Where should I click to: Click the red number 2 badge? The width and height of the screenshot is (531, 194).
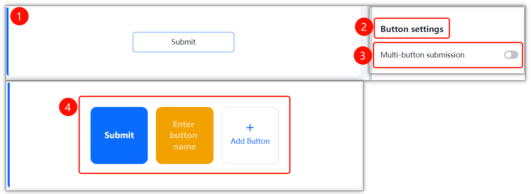click(364, 28)
